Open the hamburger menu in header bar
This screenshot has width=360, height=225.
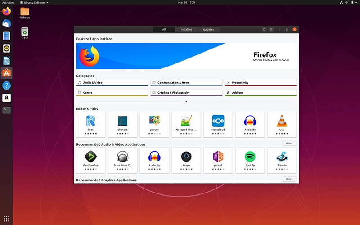tap(271, 29)
